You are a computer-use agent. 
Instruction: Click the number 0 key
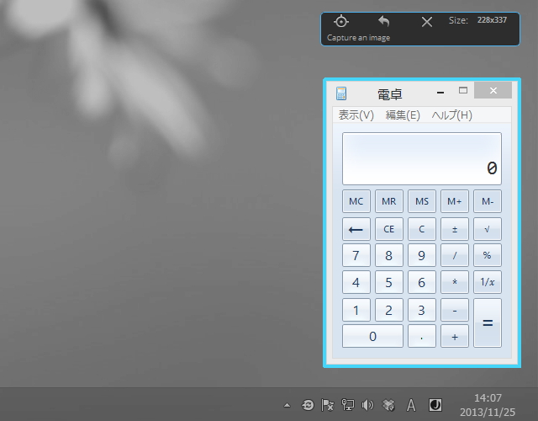coord(372,336)
